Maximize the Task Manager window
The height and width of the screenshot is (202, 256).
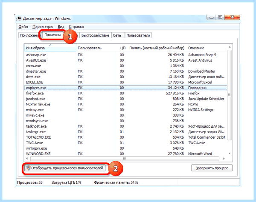pyautogui.click(x=220, y=17)
